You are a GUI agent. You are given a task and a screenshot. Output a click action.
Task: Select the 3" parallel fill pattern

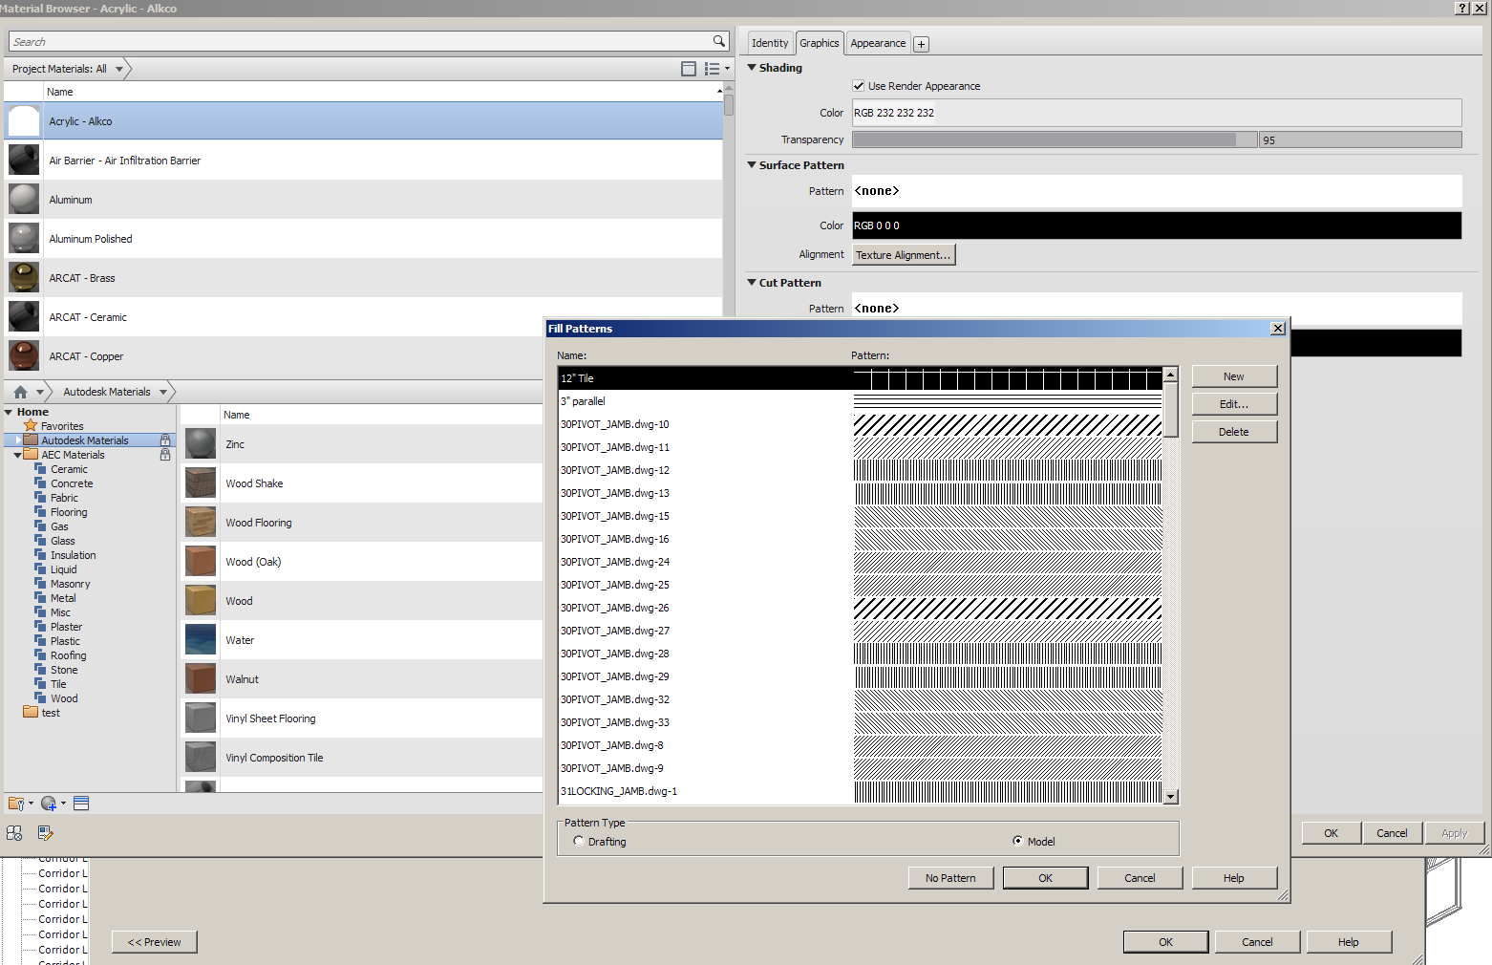[860, 401]
